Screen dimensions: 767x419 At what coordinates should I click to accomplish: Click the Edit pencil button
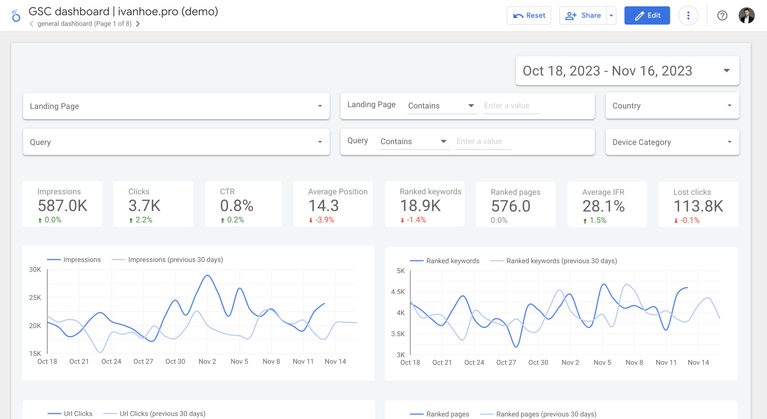pos(647,16)
